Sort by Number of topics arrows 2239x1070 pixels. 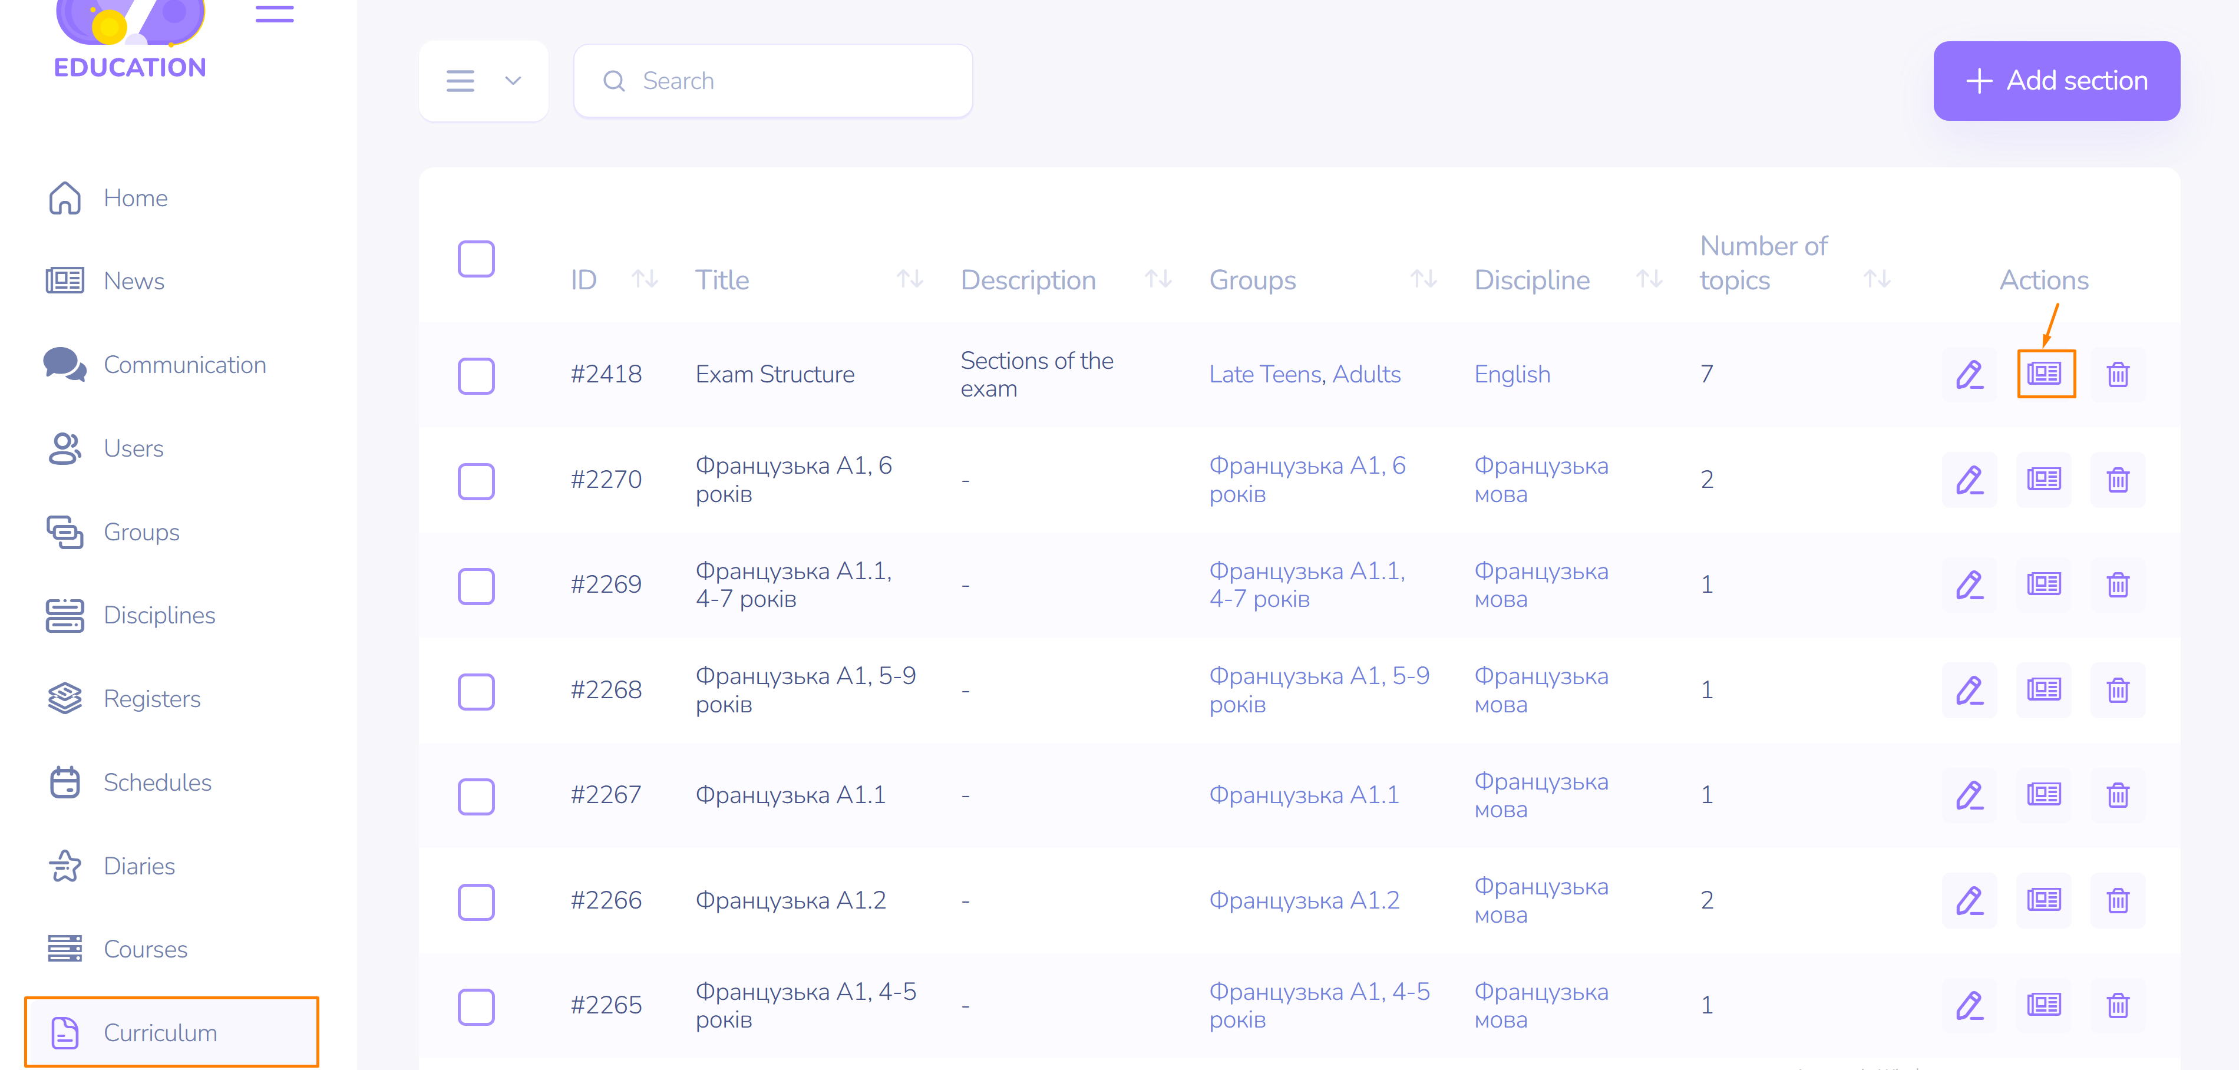pos(1877,279)
